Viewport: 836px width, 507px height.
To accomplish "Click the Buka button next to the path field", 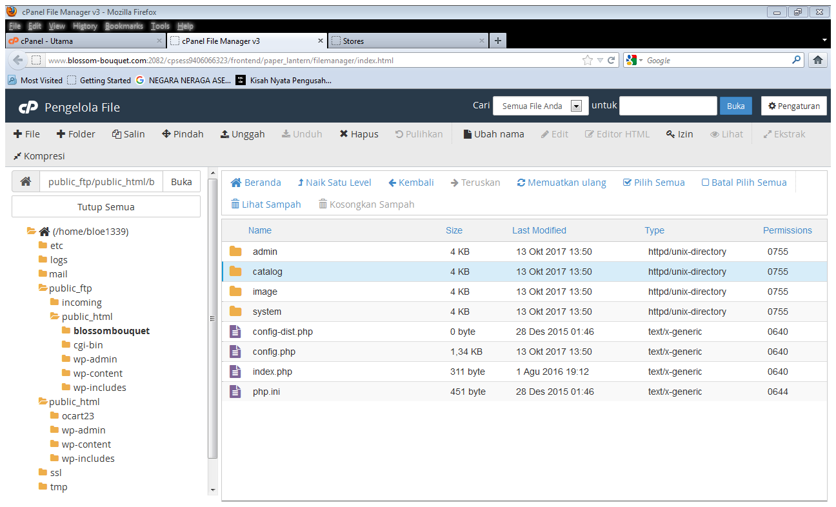I will [181, 182].
